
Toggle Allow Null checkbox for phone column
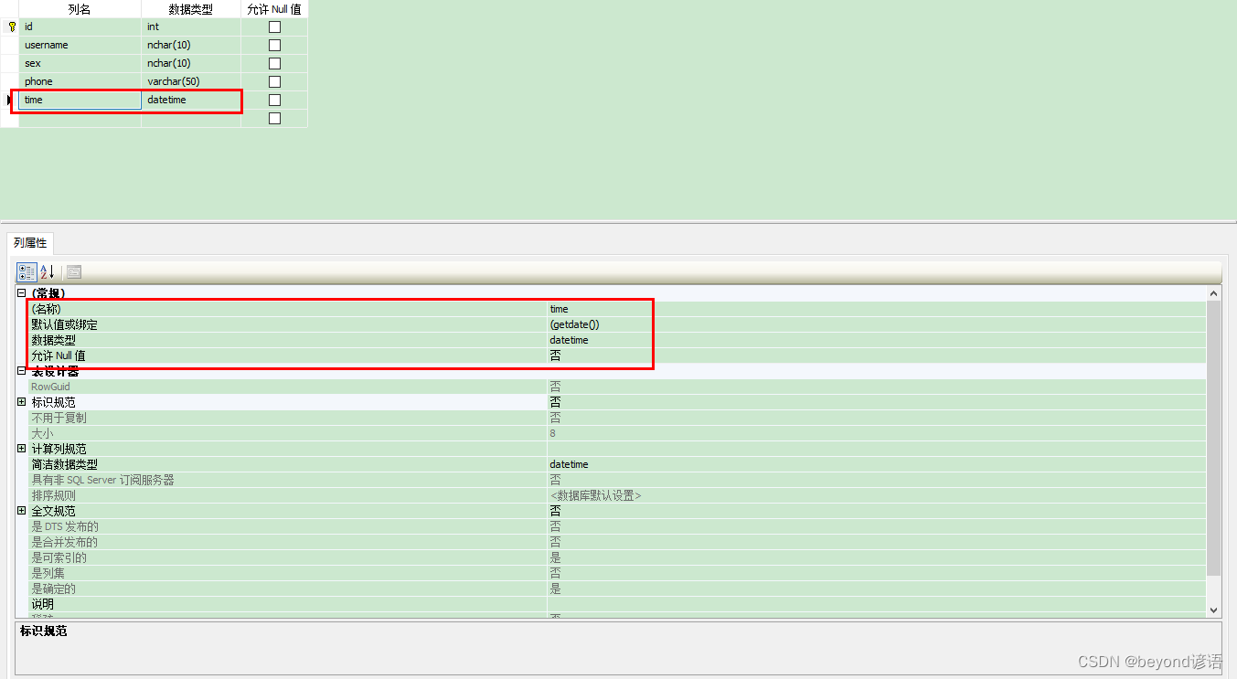pyautogui.click(x=274, y=81)
